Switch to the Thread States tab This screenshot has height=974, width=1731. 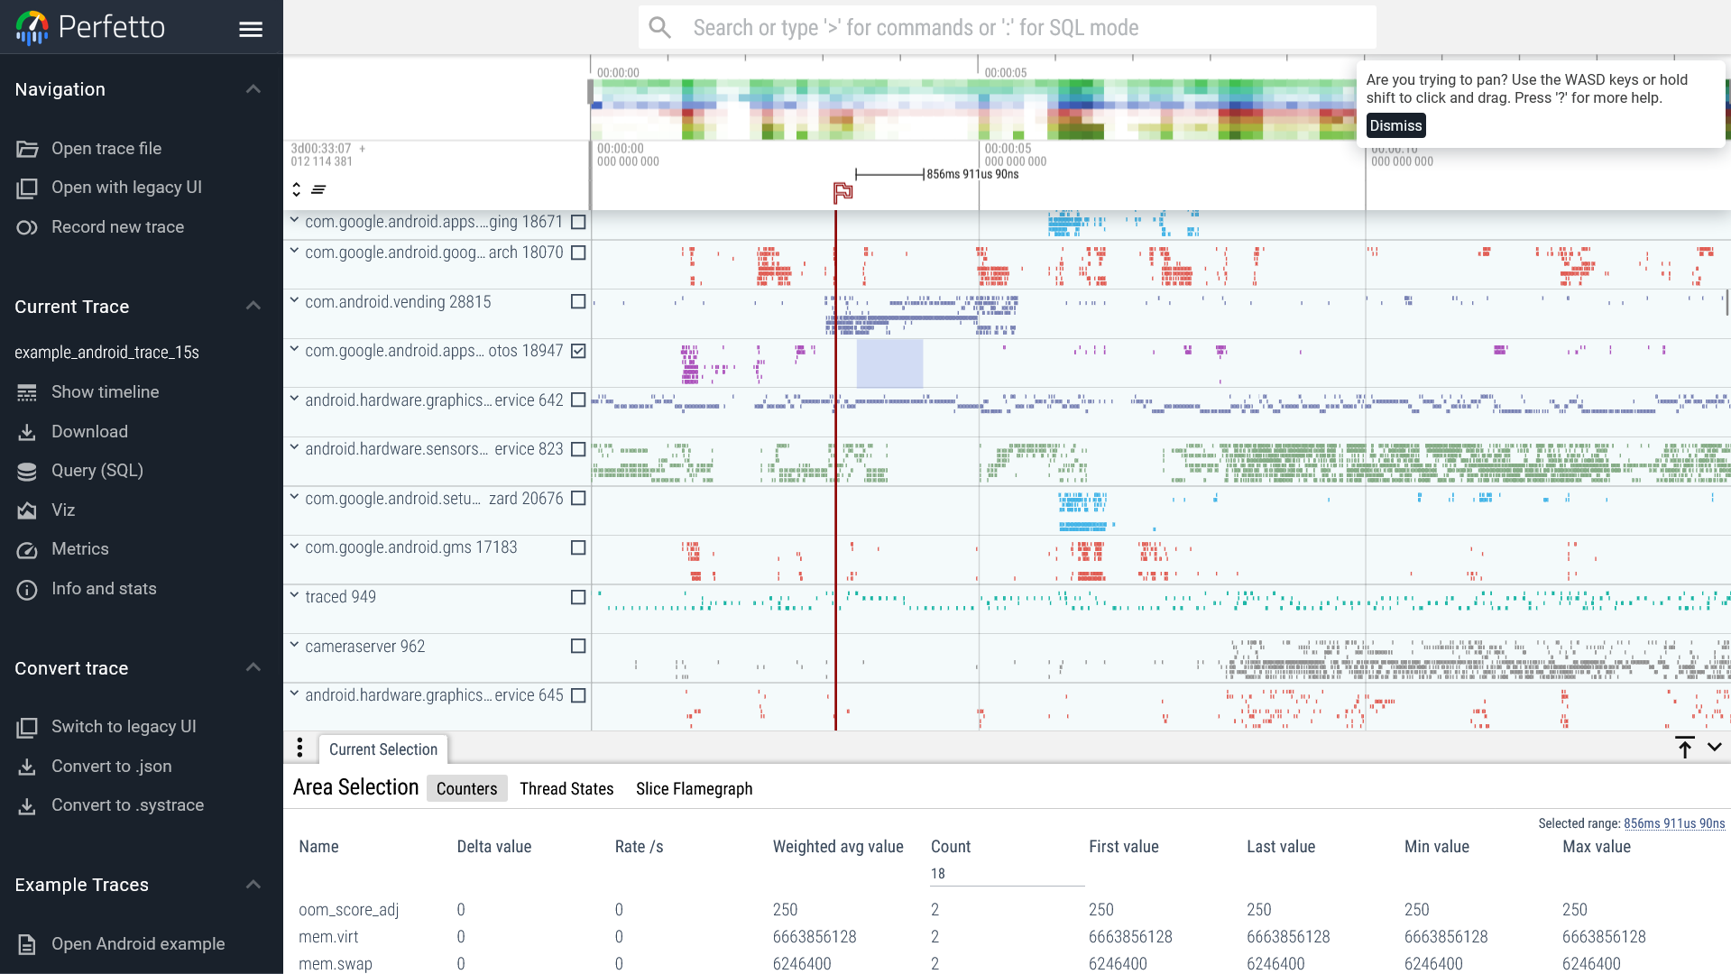tap(566, 788)
